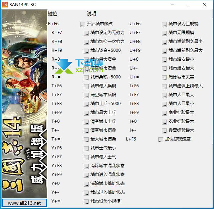Click the T+= hotkey label

[56, 139]
